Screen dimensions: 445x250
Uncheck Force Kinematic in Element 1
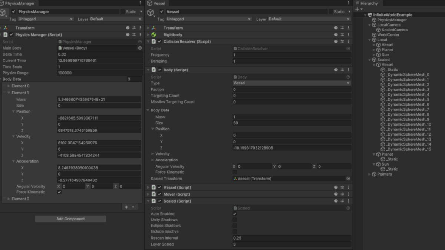coord(59,192)
